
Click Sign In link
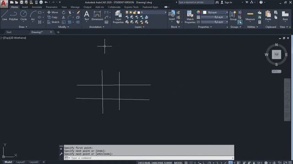(228, 2)
